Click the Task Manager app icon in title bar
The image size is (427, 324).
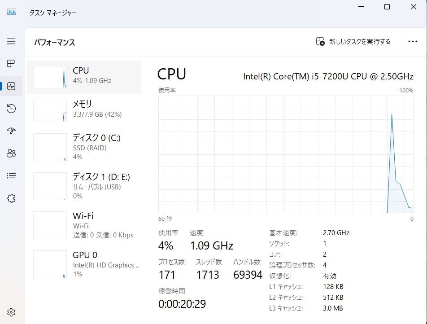(12, 12)
